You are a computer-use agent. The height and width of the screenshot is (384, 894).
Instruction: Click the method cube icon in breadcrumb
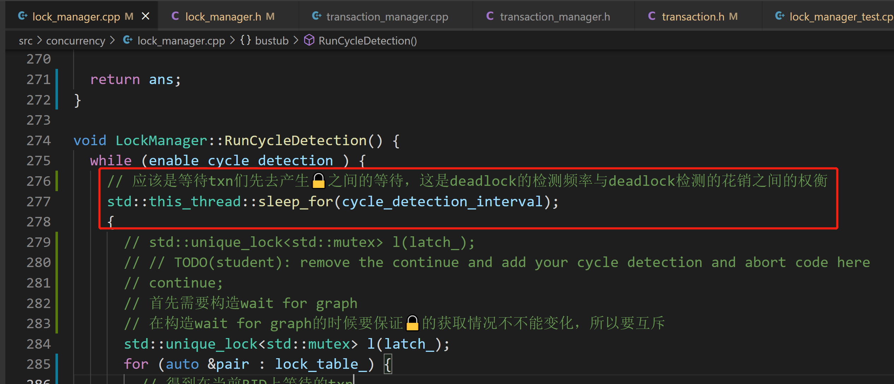pyautogui.click(x=309, y=40)
